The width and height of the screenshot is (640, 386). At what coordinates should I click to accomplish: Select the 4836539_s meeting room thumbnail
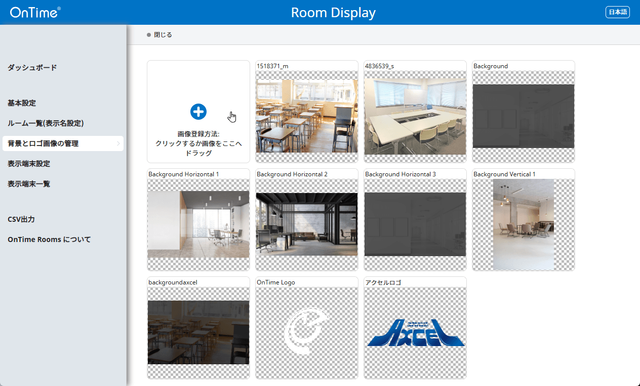[x=415, y=116]
